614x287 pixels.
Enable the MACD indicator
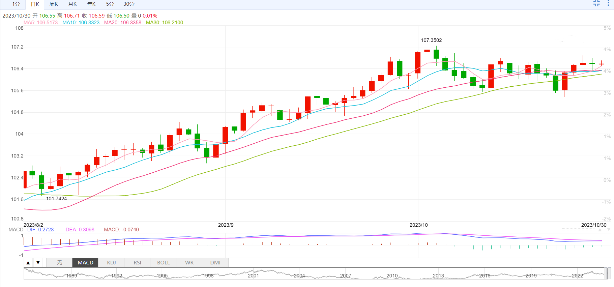85,263
